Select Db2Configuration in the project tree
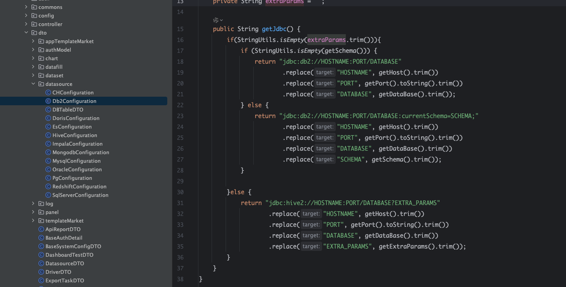566x287 pixels. (x=74, y=101)
